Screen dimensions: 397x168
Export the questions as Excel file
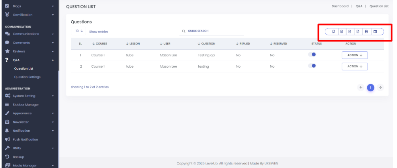pos(342,31)
